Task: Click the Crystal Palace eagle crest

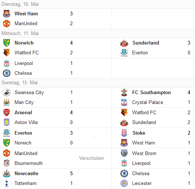Action: tap(124, 103)
